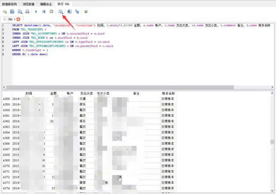The width and height of the screenshot is (276, 194).
Task: Click editor horizontal scrollbar right arrow
Action: tap(272, 87)
